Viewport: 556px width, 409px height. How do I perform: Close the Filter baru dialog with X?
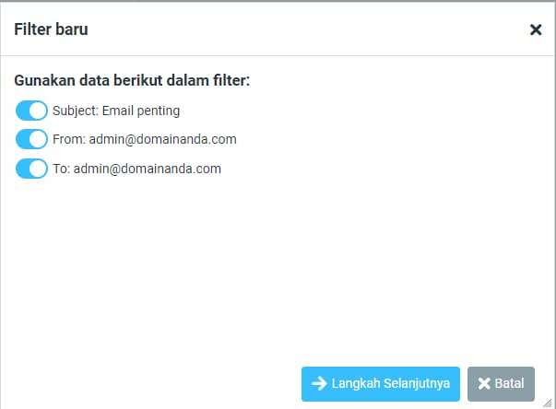coord(536,29)
